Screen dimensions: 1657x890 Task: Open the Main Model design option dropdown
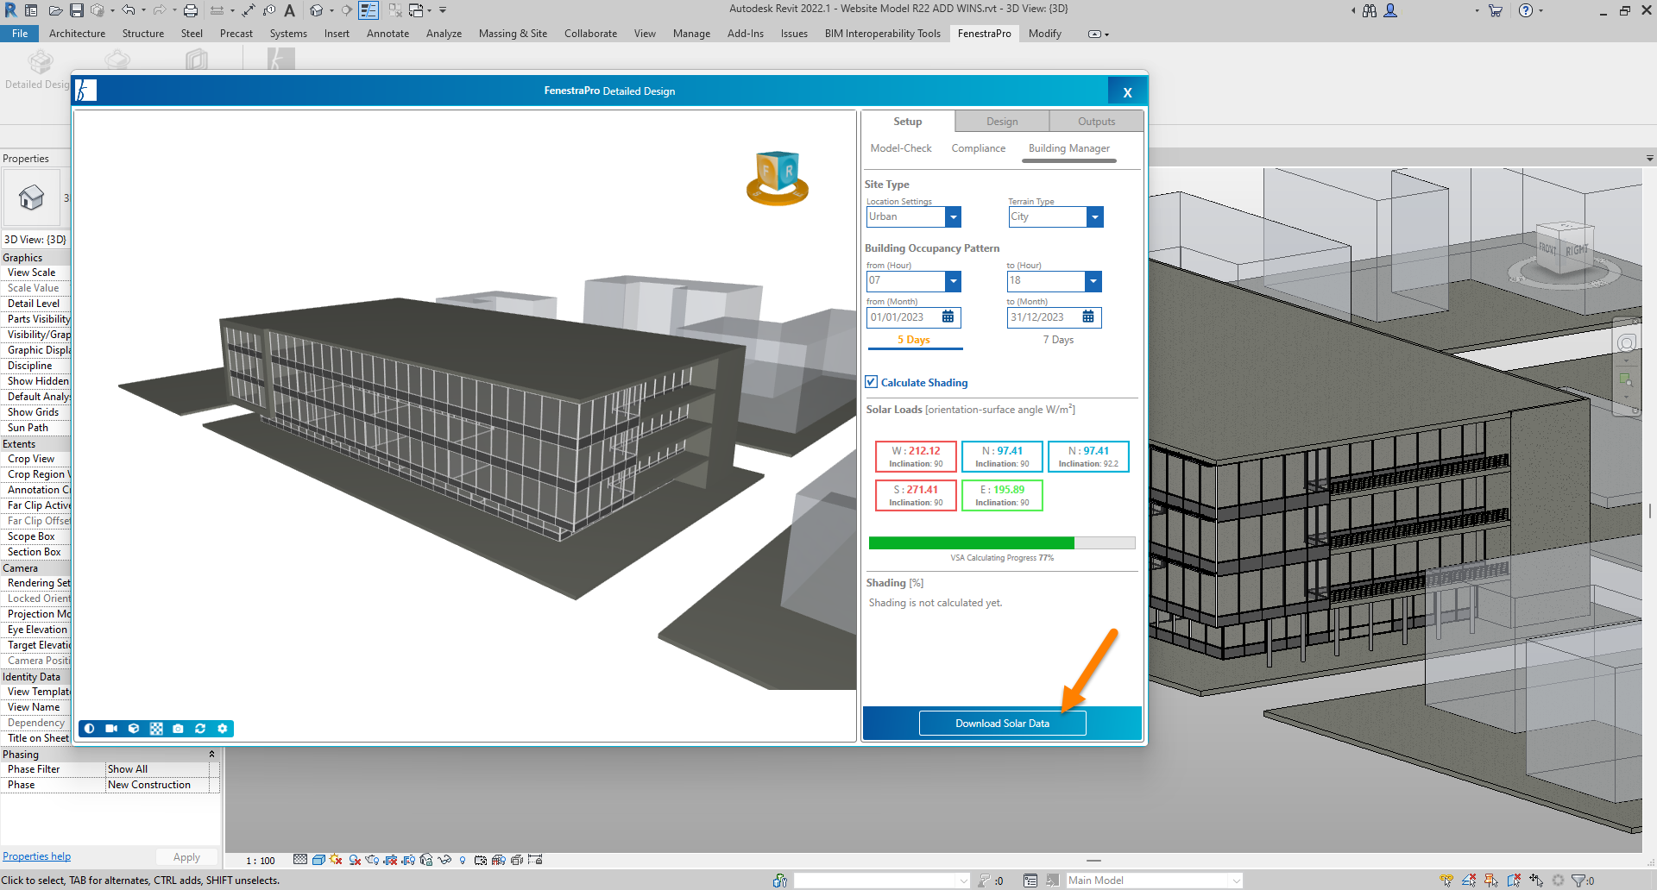click(x=1154, y=881)
